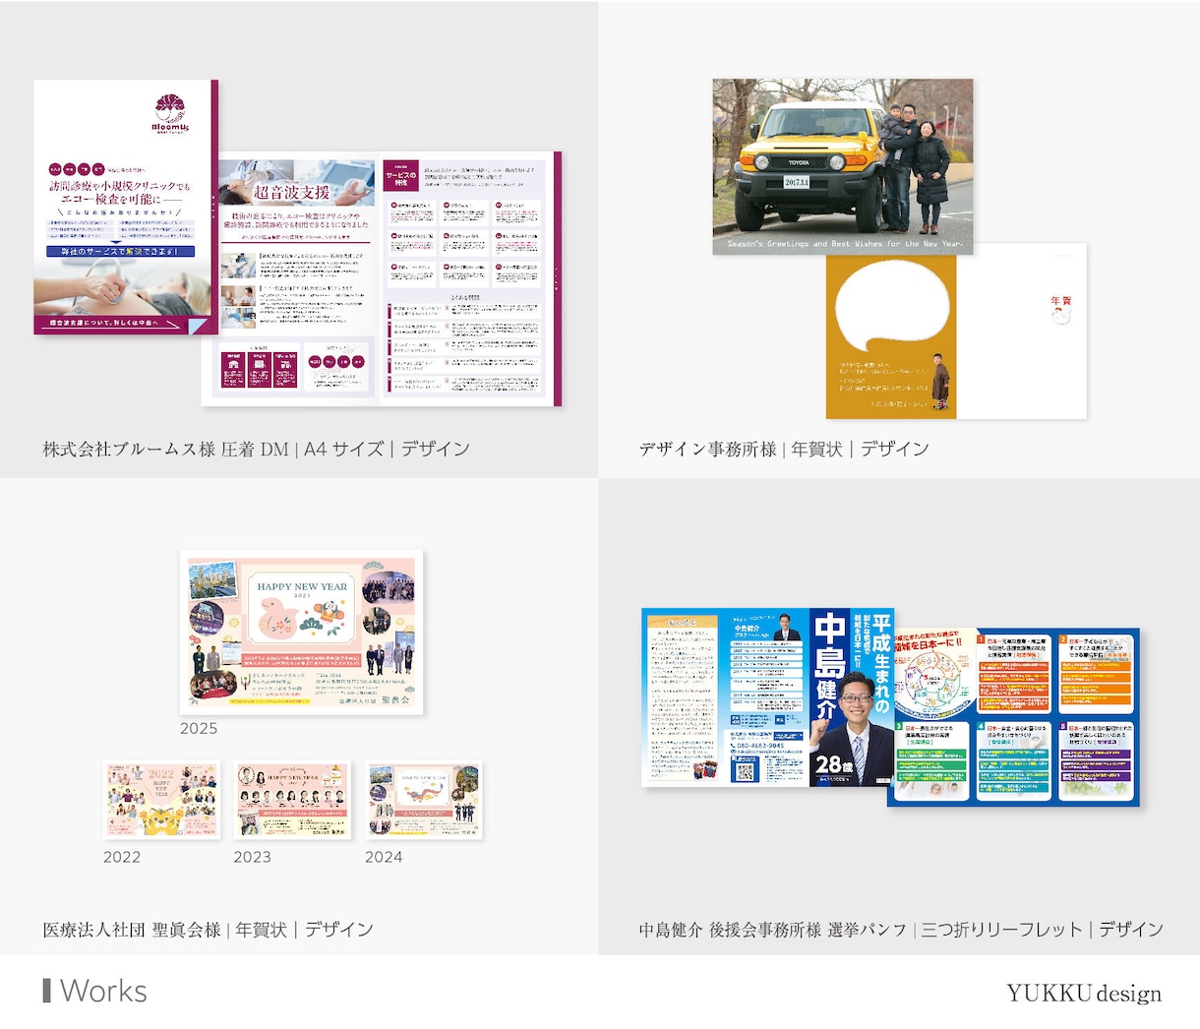This screenshot has height=1029, width=1200.
Task: Open the BloomUs DM cover page thumbnail
Action: tap(126, 207)
